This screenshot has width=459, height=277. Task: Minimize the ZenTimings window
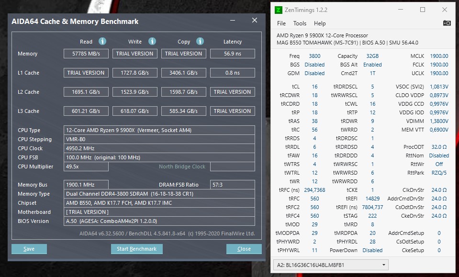pos(401,10)
